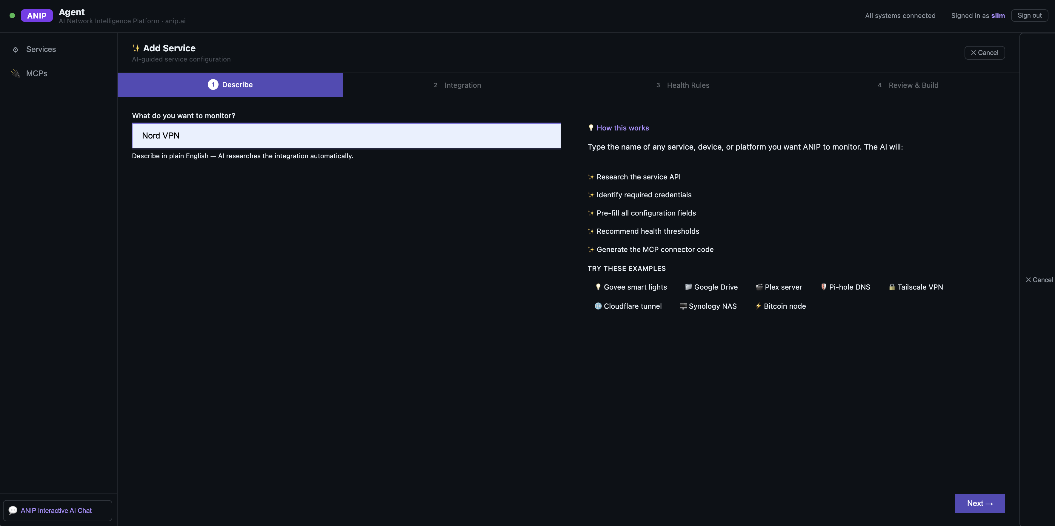Viewport: 1055px width, 526px height.
Task: Switch to the Review & Build step tab
Action: (908, 85)
